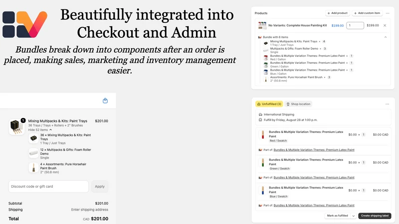Select the Unfulfilled (3) status badge
This screenshot has width=399, height=224.
click(x=269, y=104)
